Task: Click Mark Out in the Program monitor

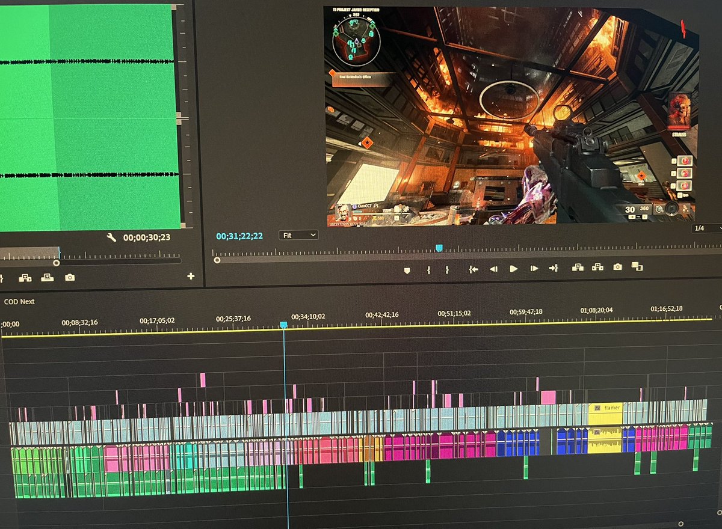Action: [447, 270]
